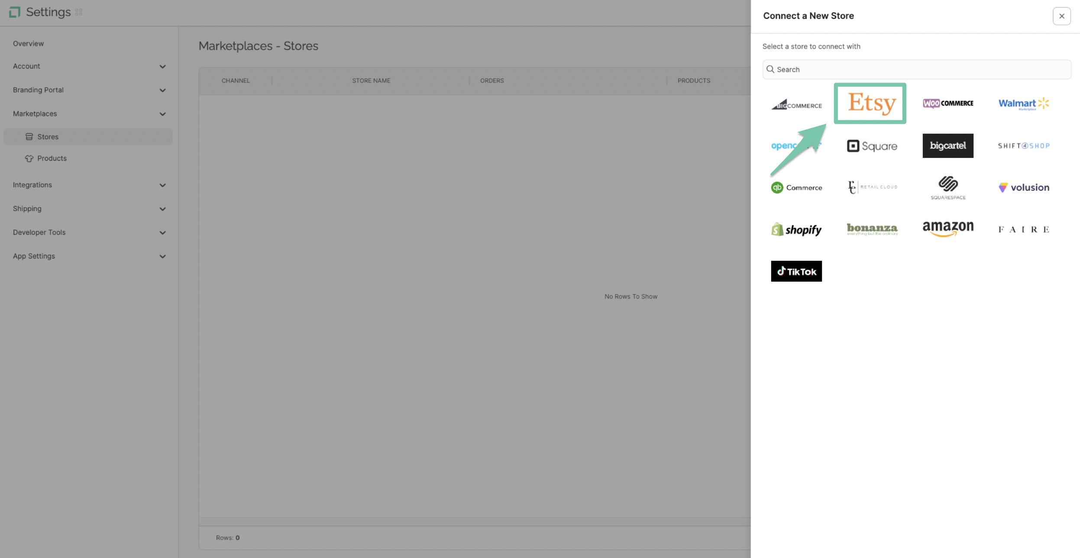
Task: Go to Stores under Marketplaces
Action: pos(88,137)
